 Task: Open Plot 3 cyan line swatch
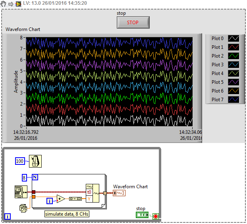(233, 65)
